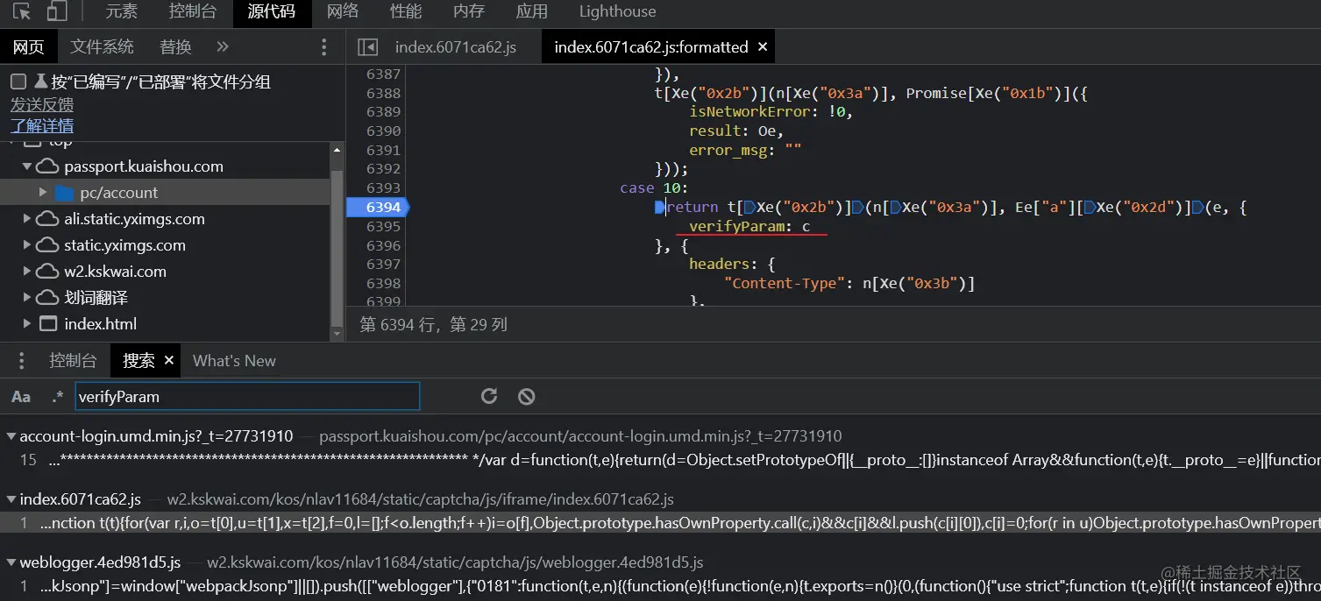1321x601 pixels.
Task: Activate the inspect element picker icon
Action: (x=22, y=11)
